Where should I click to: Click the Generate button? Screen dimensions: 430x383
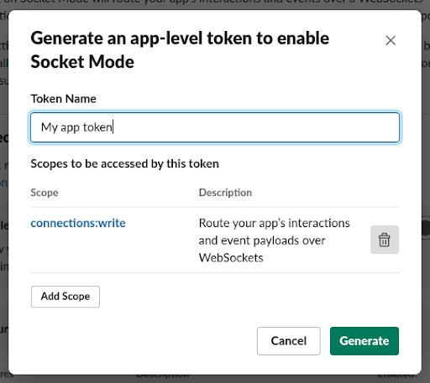point(364,341)
